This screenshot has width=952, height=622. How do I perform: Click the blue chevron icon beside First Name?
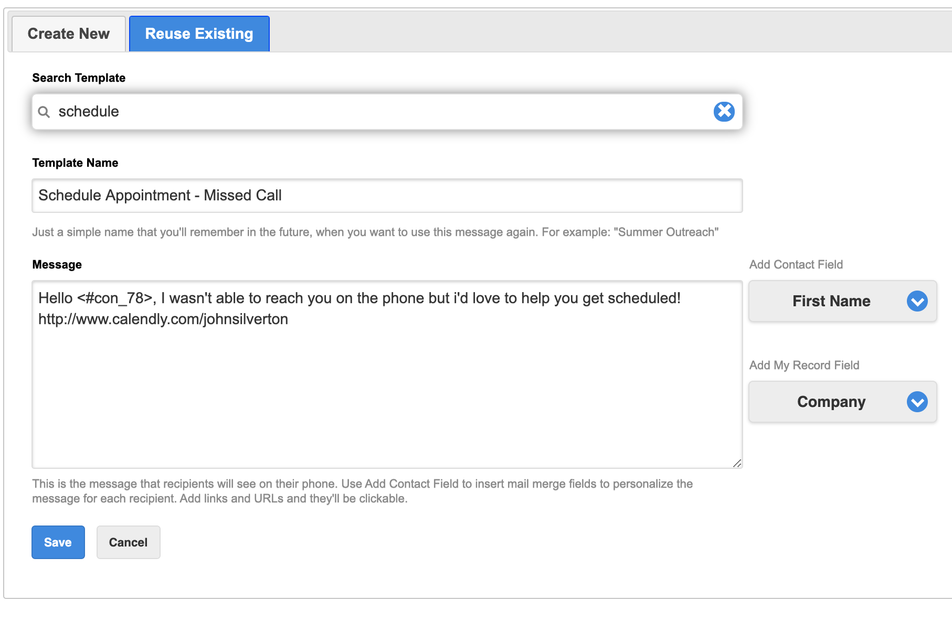click(917, 301)
